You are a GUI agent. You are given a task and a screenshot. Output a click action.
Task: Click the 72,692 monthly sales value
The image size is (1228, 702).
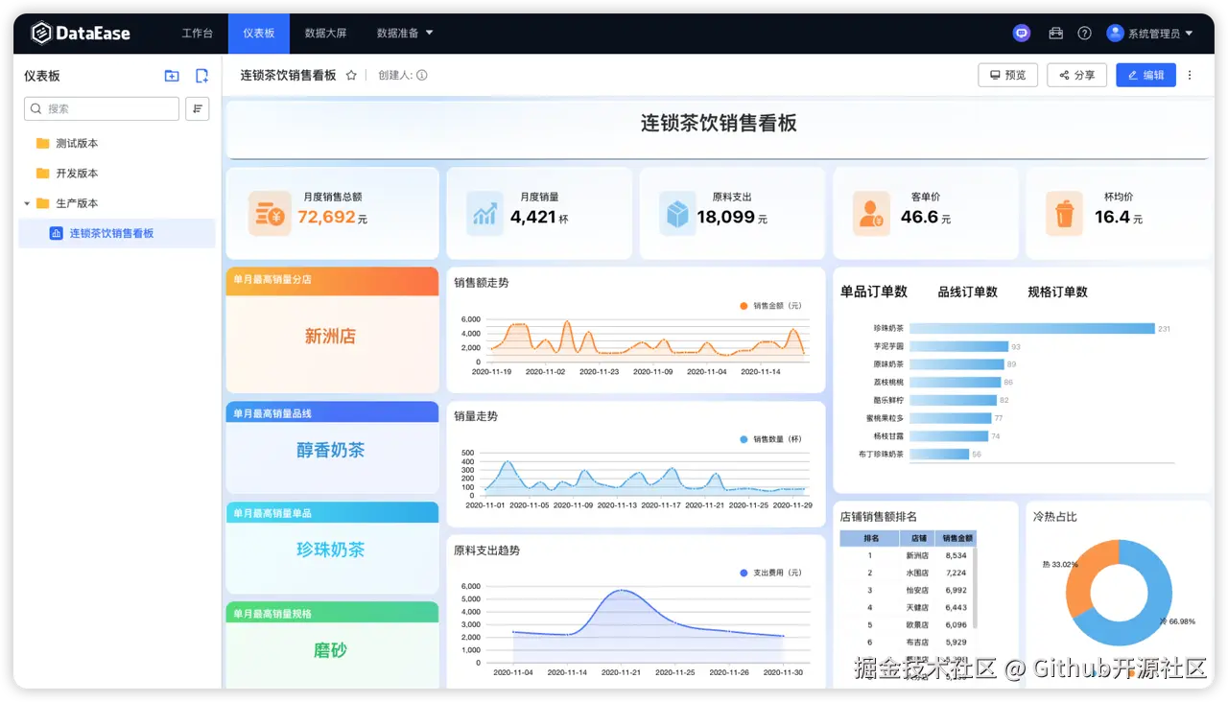pyautogui.click(x=326, y=217)
